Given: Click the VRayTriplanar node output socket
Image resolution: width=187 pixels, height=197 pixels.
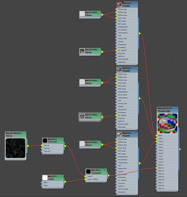Looking at the screenshot, I should pos(65,146).
